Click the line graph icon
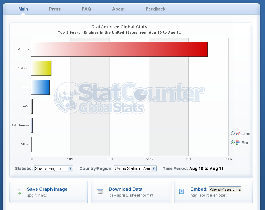The image size is (265, 210). click(238, 133)
